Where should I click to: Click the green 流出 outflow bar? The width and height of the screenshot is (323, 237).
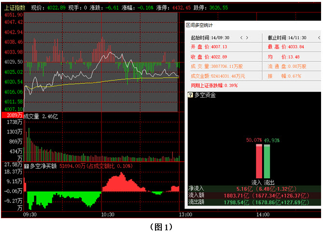click(267, 160)
